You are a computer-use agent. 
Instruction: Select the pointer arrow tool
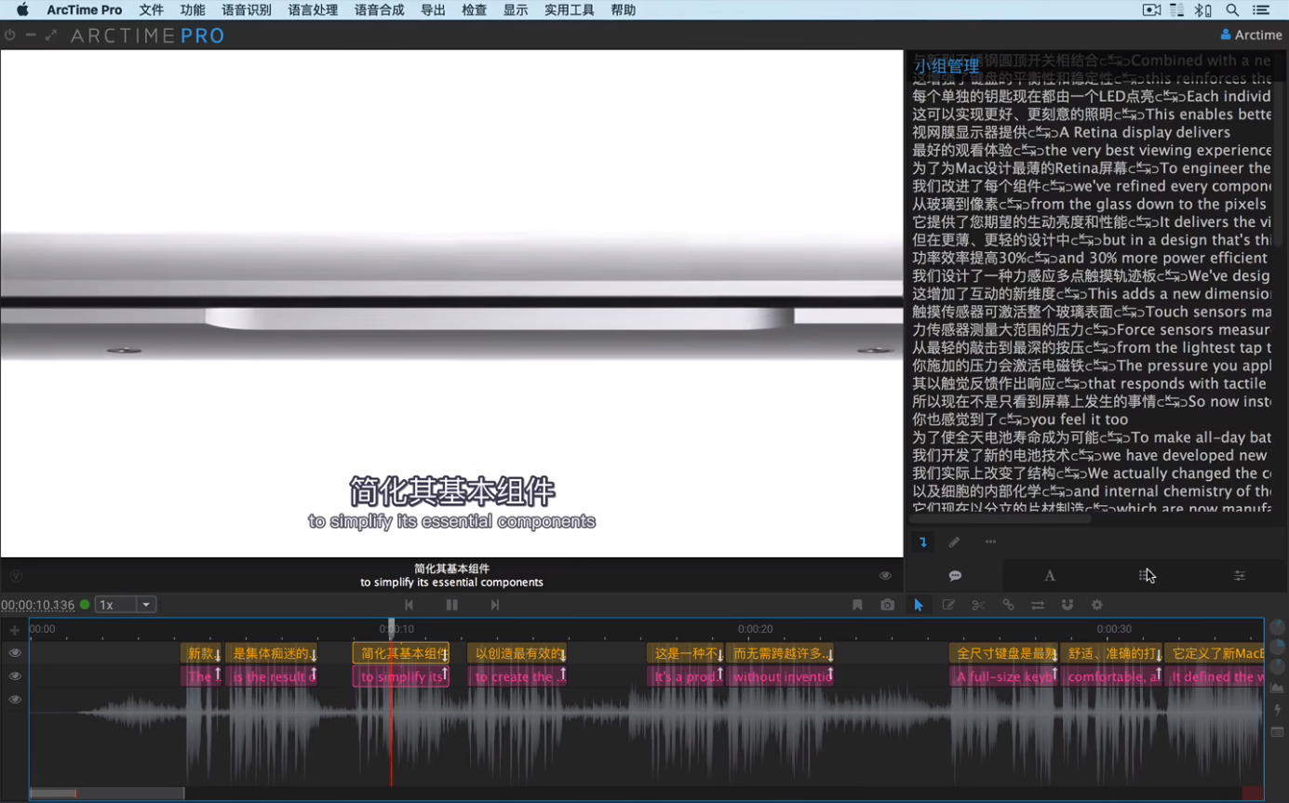(919, 605)
